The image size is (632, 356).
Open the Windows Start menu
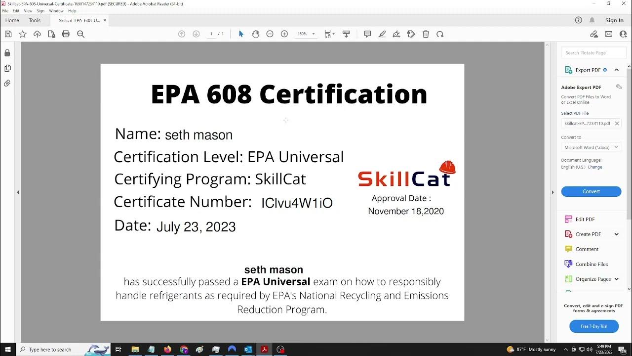coord(7,350)
